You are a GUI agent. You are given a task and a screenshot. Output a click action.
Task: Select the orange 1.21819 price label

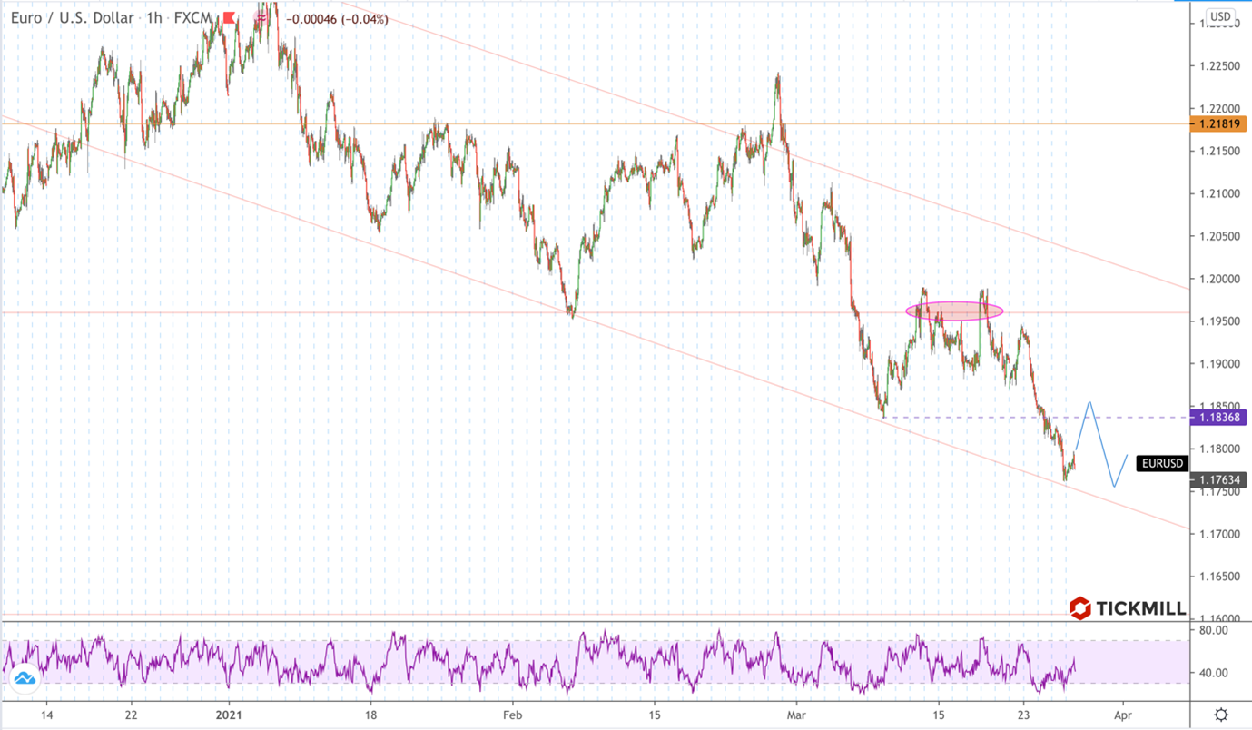(x=1217, y=124)
